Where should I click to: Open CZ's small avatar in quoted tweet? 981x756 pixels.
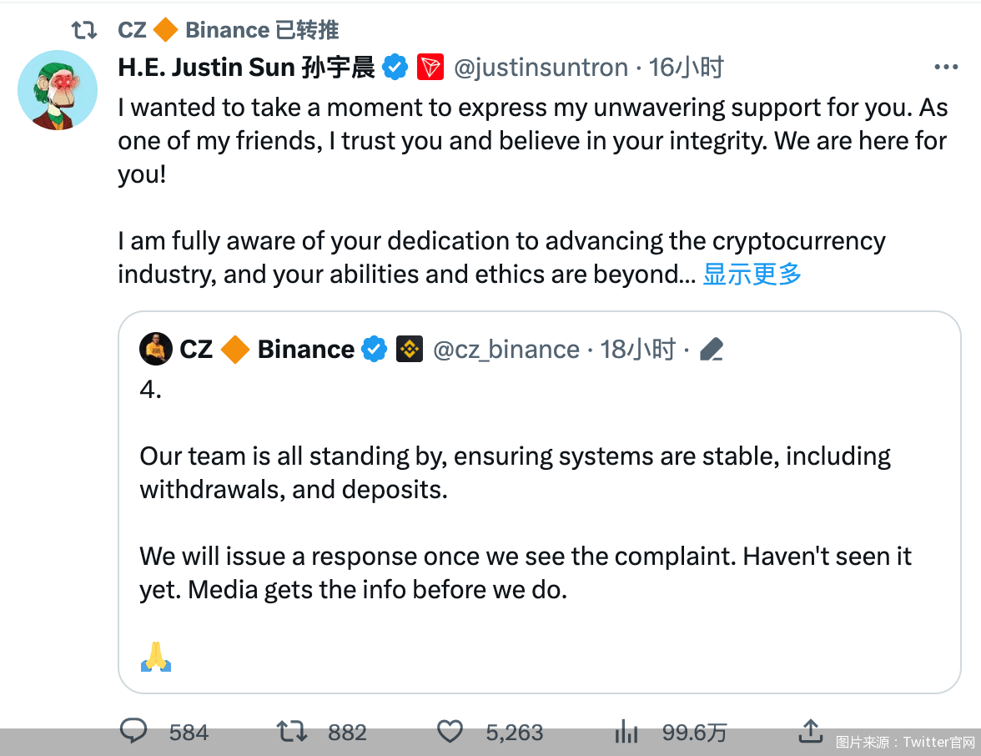155,349
